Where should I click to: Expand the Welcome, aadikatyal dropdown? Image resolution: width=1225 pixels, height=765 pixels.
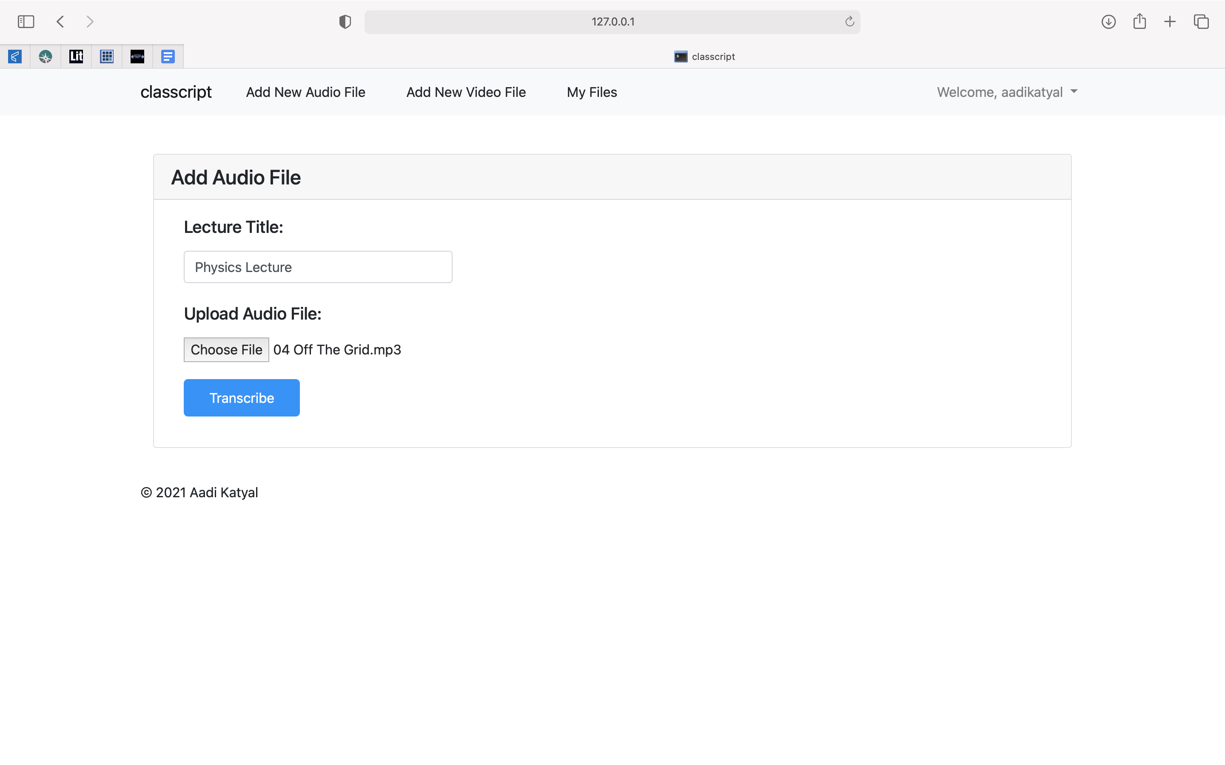(1006, 92)
